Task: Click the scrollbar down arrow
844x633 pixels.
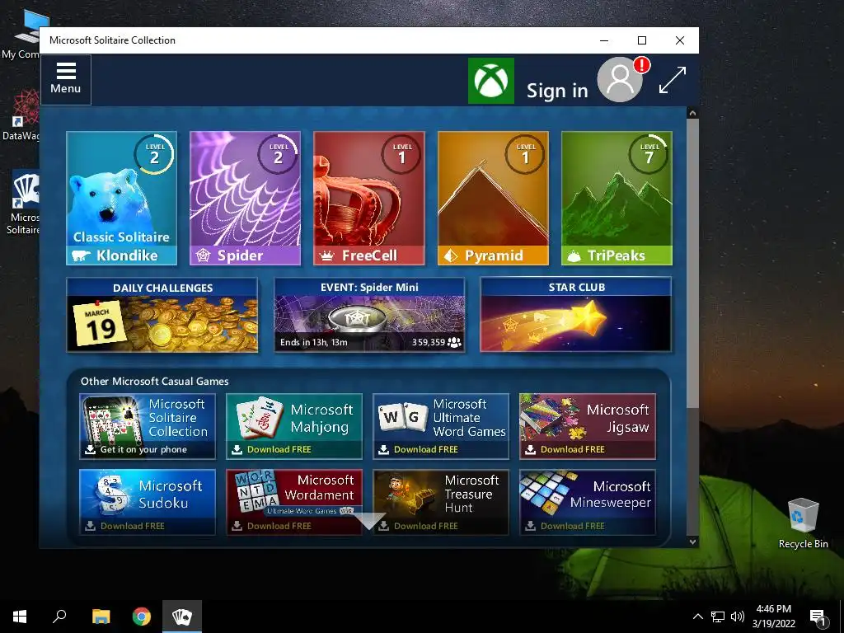Action: pyautogui.click(x=692, y=542)
